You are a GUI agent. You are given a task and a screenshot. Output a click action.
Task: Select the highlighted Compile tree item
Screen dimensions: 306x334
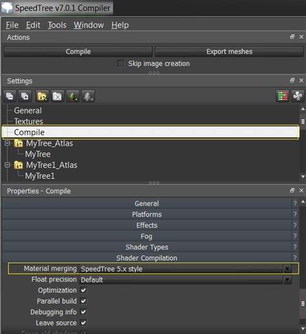150,132
